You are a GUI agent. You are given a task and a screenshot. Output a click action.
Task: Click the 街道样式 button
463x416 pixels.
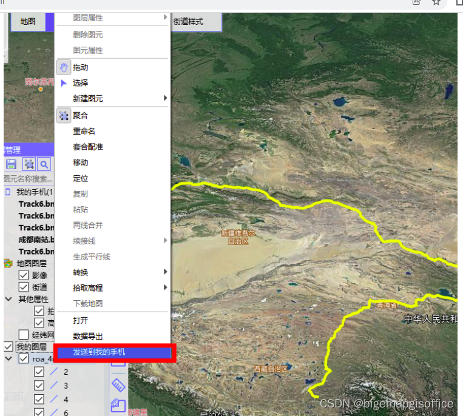pos(196,22)
